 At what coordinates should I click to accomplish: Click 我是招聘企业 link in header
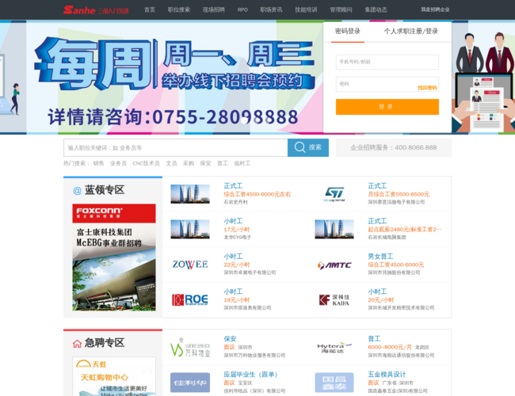(435, 10)
